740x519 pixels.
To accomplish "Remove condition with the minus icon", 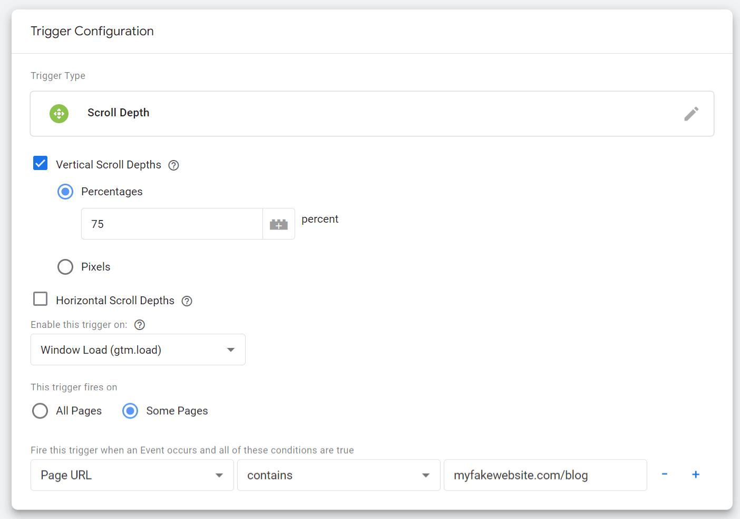I will [x=665, y=474].
